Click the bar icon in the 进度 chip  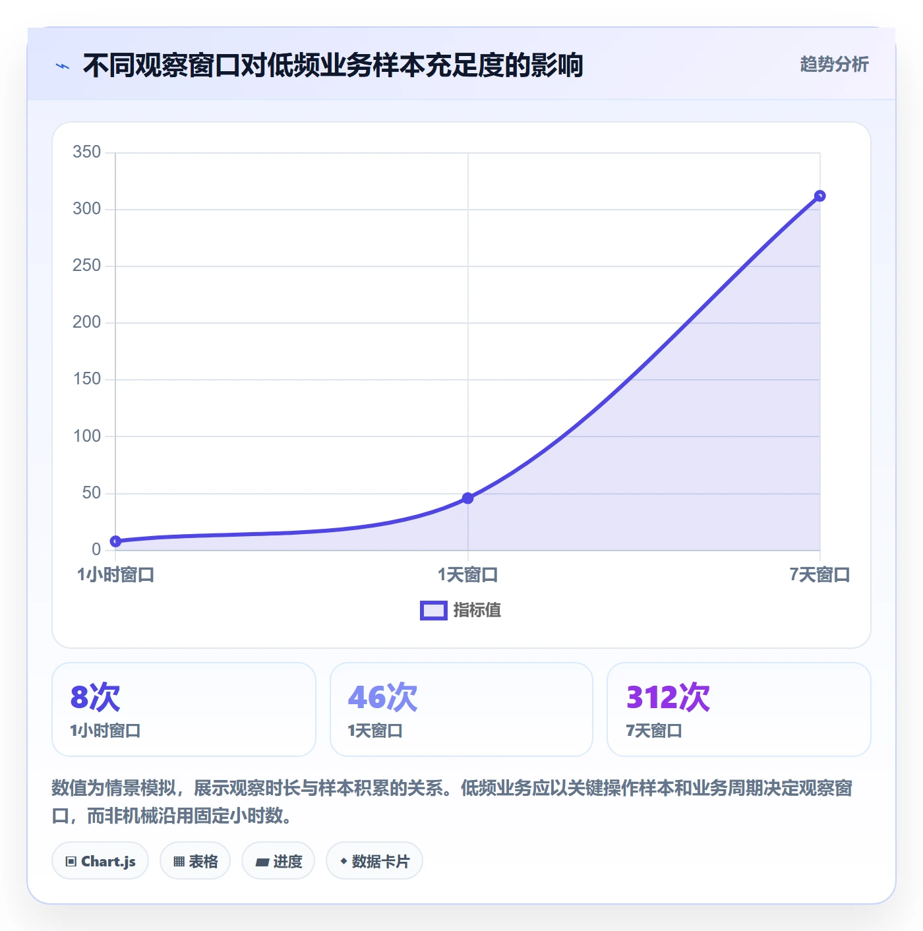click(x=262, y=862)
